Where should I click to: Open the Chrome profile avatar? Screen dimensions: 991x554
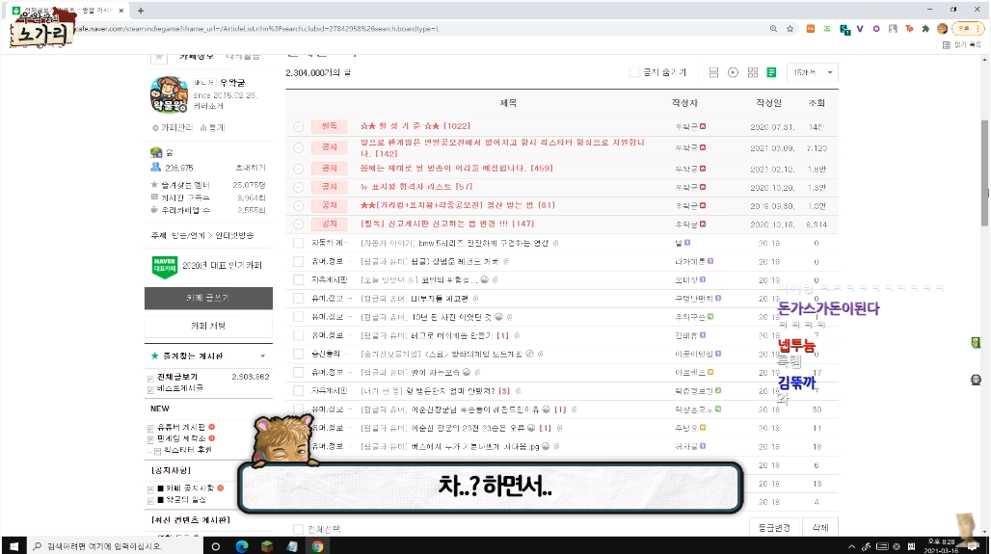[943, 29]
